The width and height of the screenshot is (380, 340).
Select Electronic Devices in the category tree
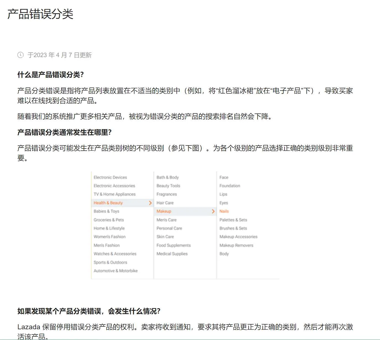[110, 177]
